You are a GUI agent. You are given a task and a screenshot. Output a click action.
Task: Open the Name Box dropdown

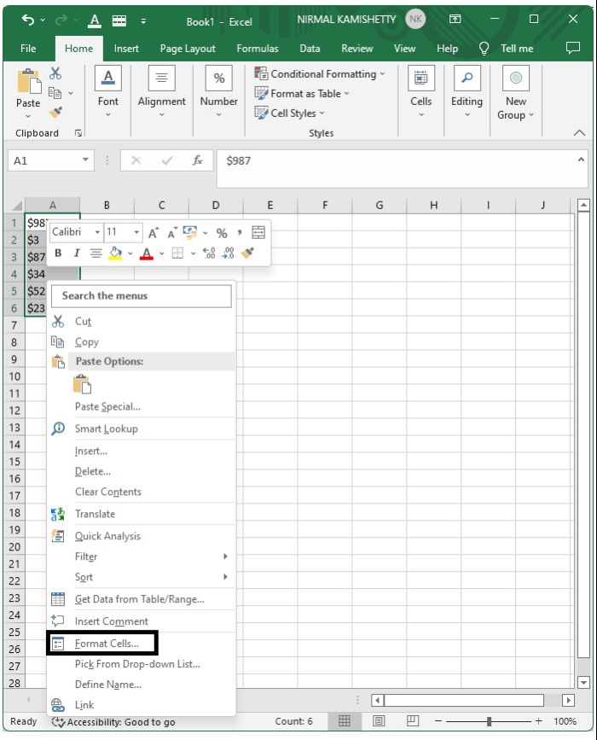click(85, 160)
